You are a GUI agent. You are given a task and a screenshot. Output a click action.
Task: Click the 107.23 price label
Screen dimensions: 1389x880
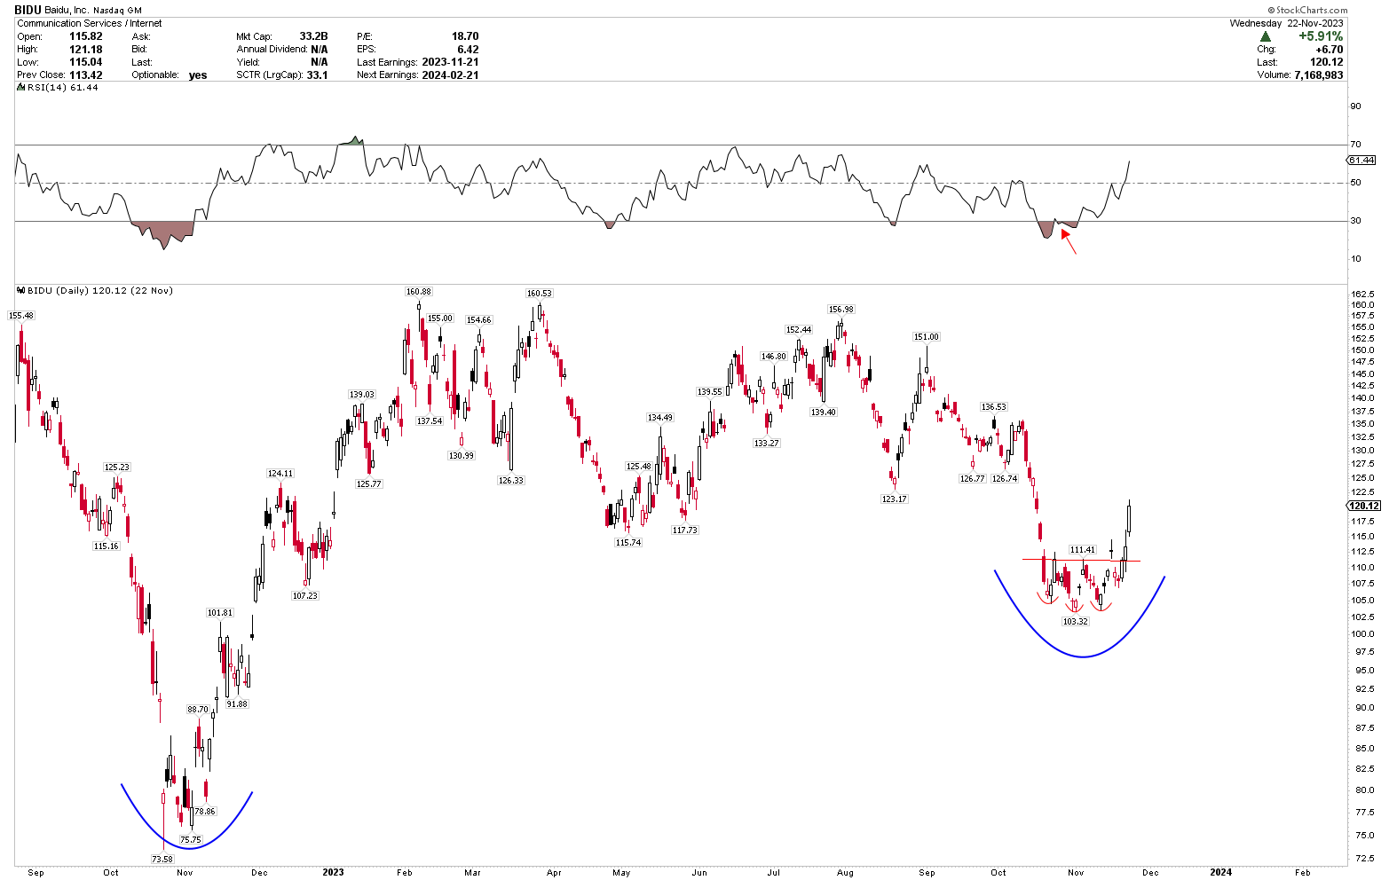pos(304,595)
